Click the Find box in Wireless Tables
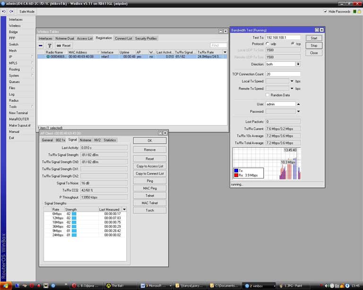 pos(218,45)
